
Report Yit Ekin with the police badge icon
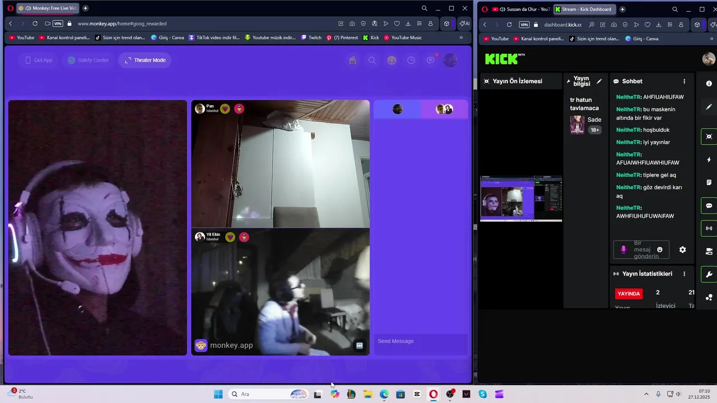(244, 237)
